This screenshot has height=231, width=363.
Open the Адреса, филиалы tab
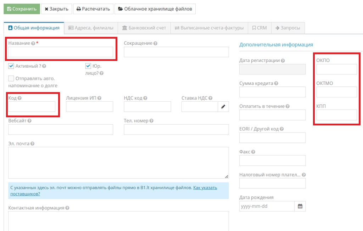click(x=91, y=28)
